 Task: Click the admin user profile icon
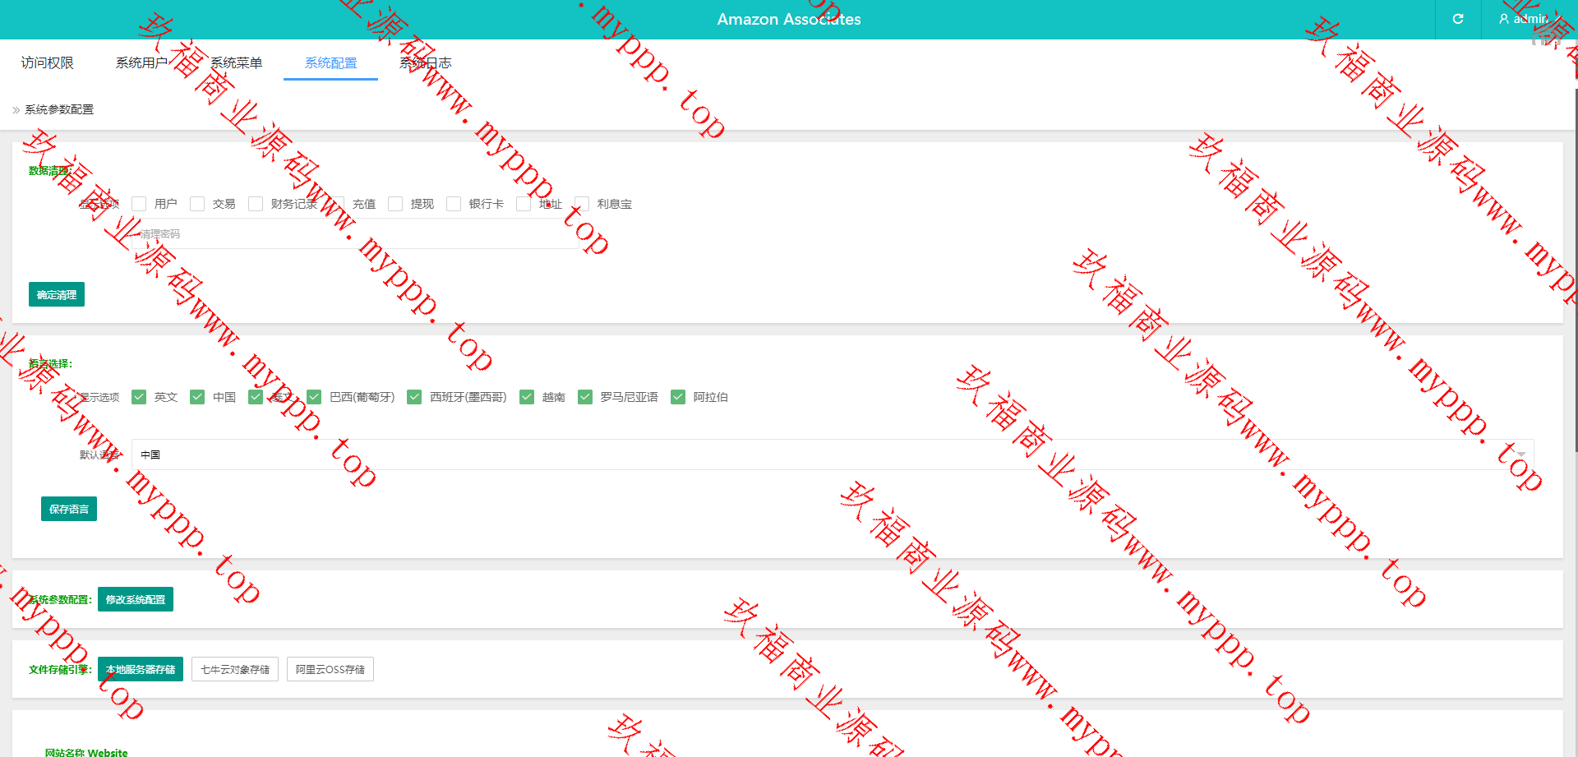click(1504, 19)
